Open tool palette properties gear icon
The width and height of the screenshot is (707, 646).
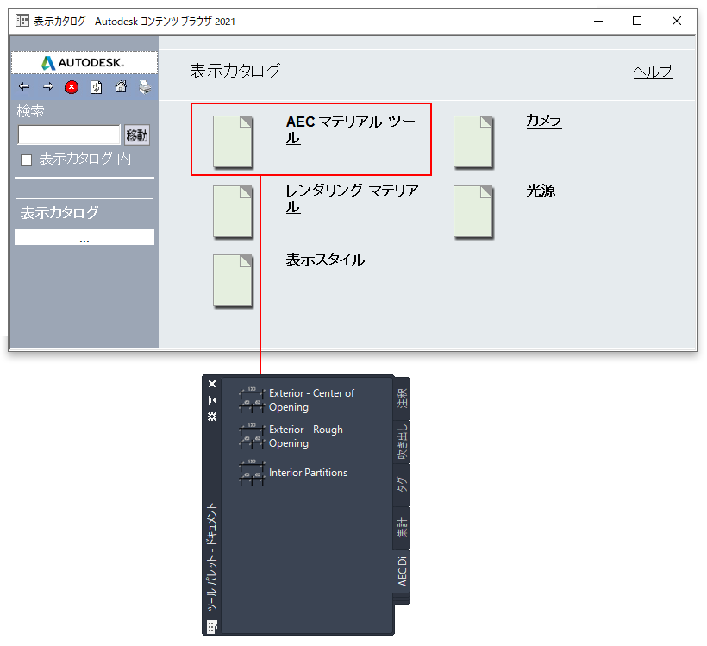tap(212, 417)
